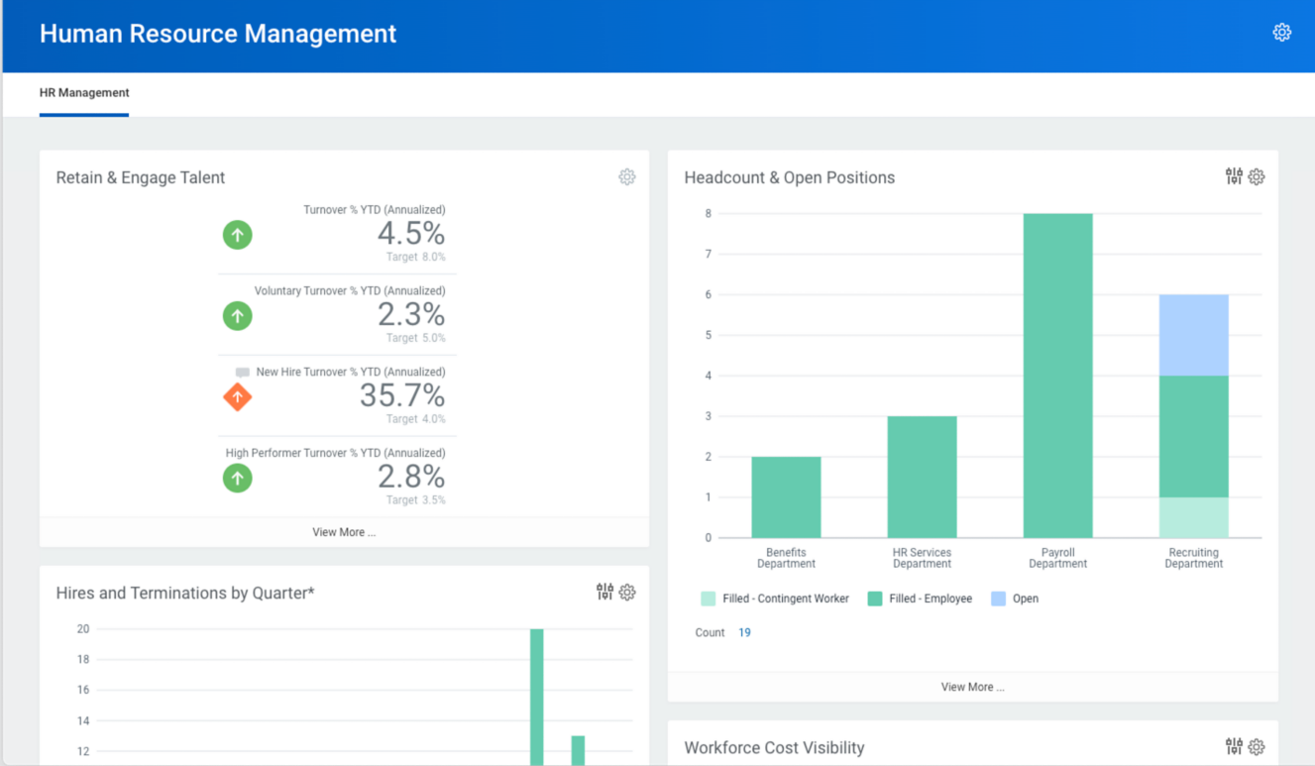The width and height of the screenshot is (1315, 766).
Task: Select the HR Services Department bar
Action: point(922,477)
